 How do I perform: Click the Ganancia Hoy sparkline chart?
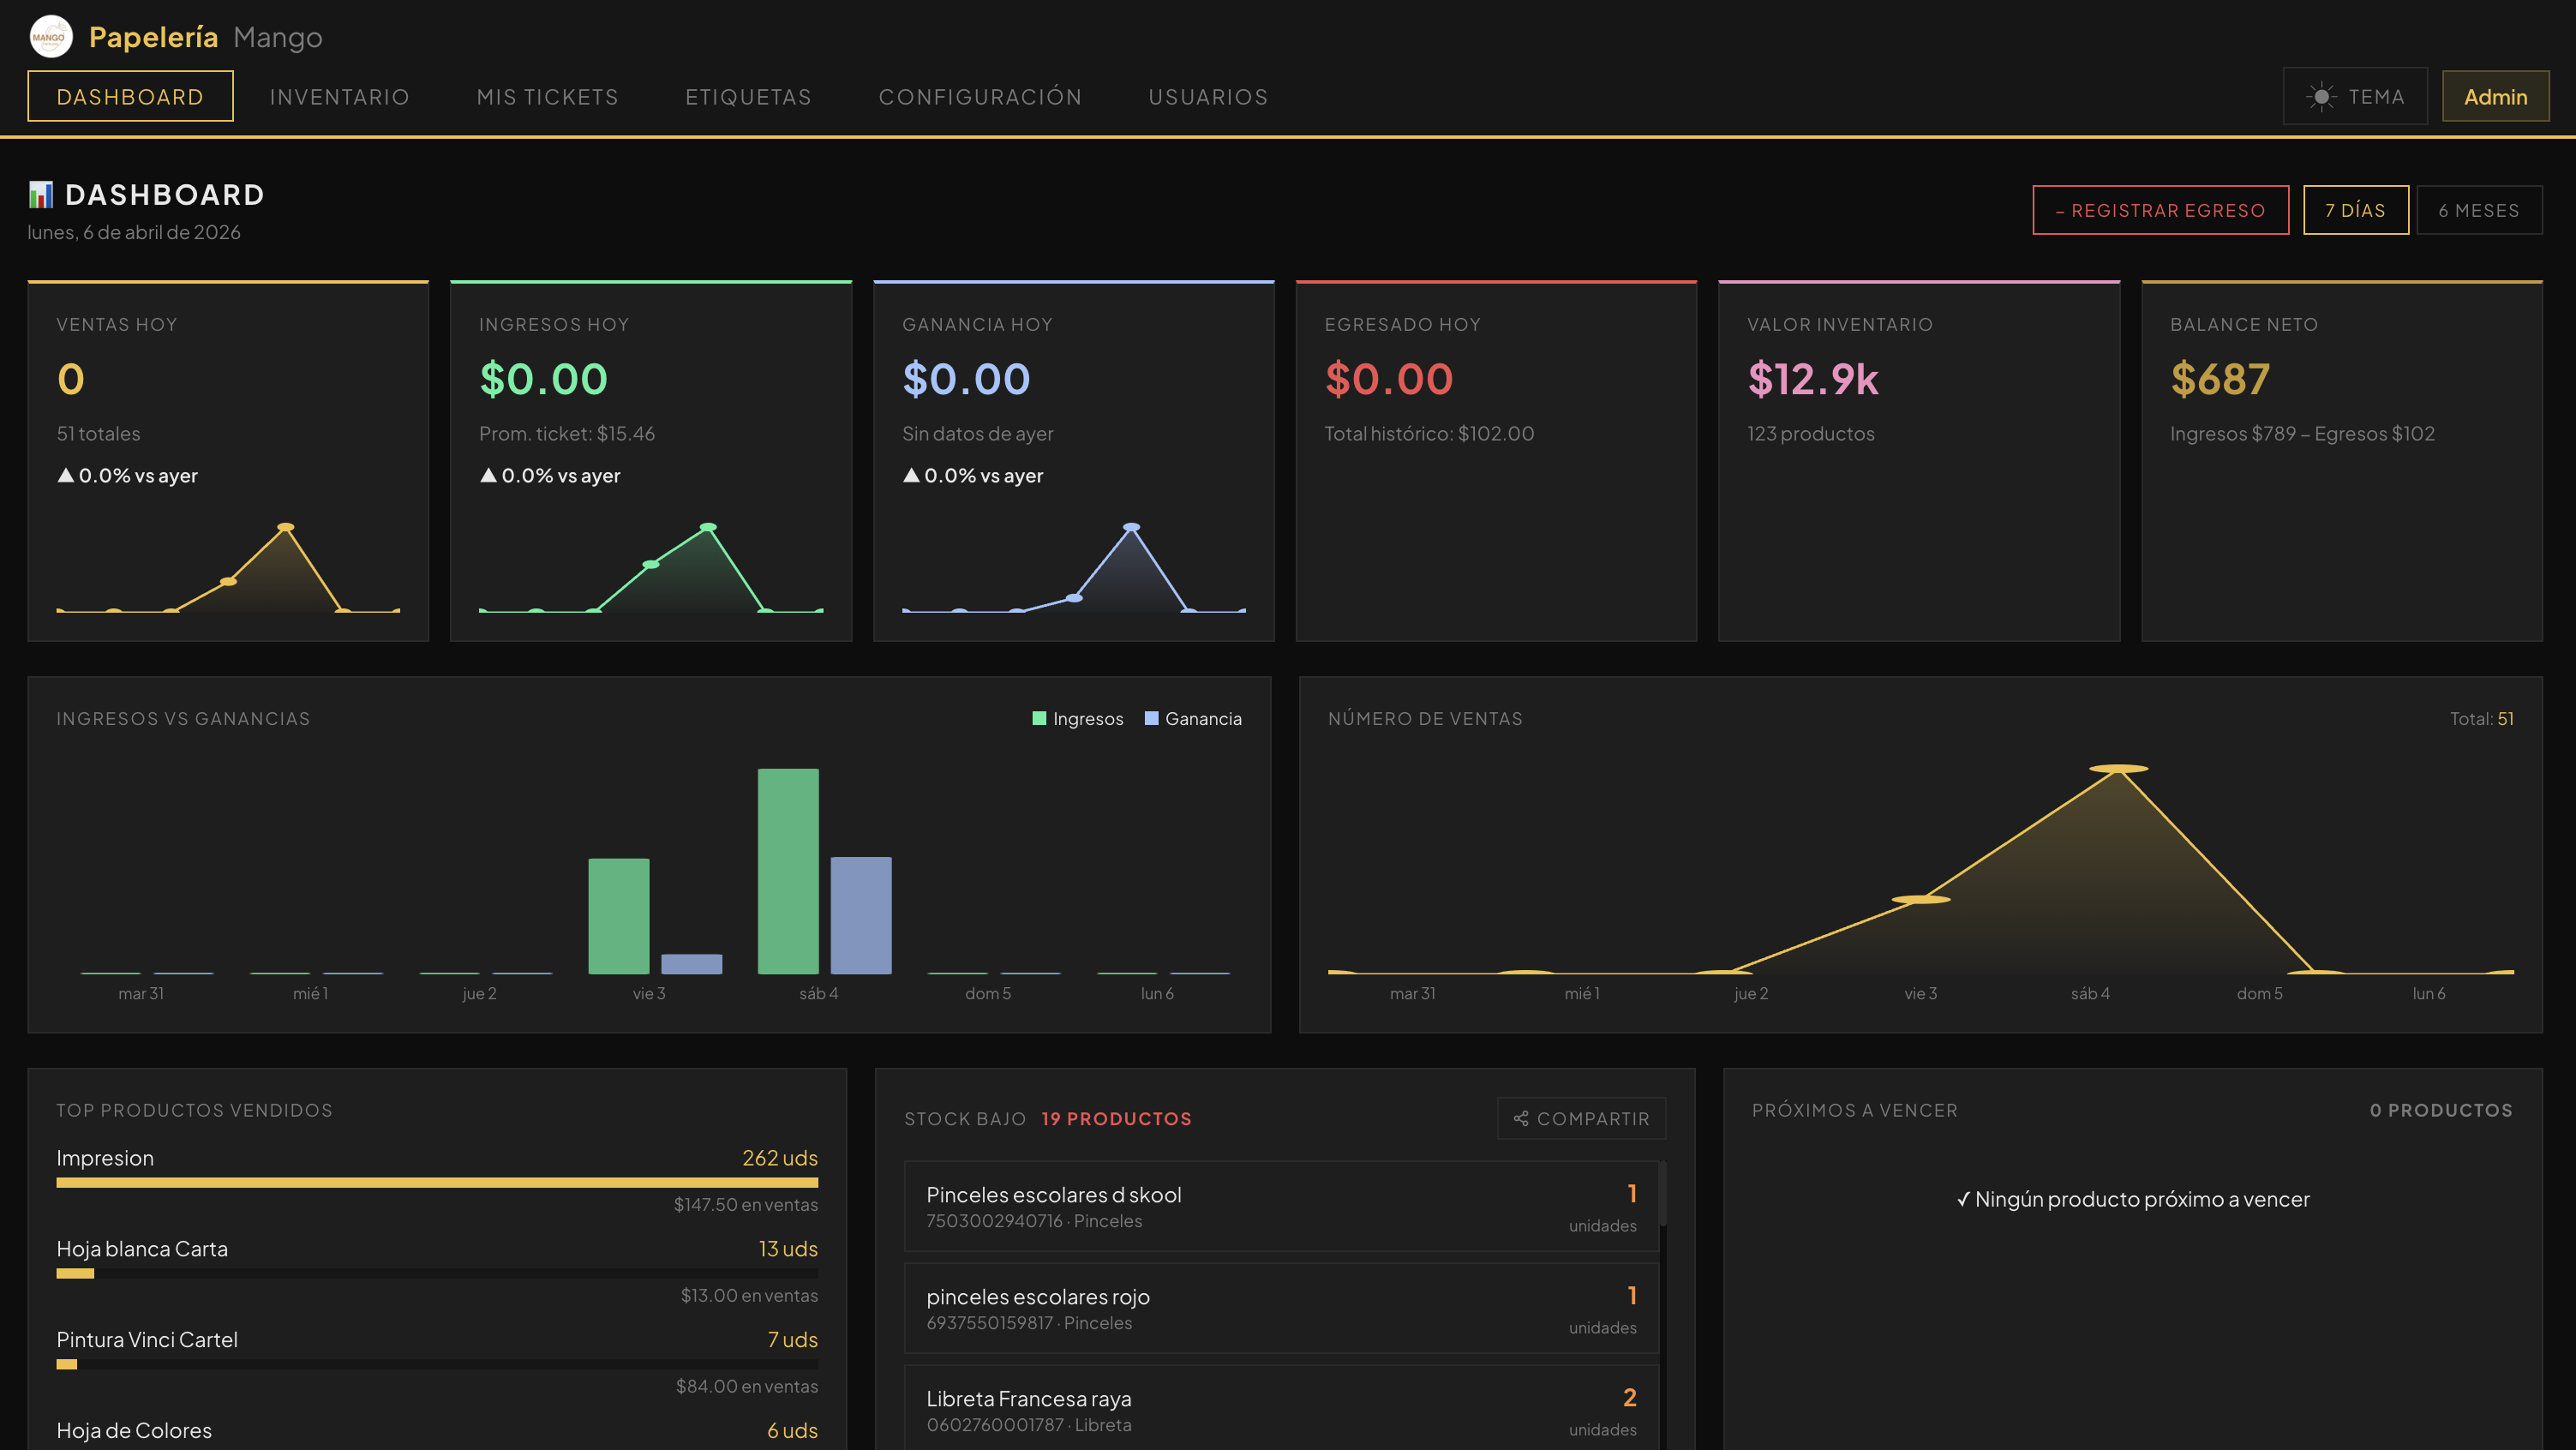click(1073, 567)
